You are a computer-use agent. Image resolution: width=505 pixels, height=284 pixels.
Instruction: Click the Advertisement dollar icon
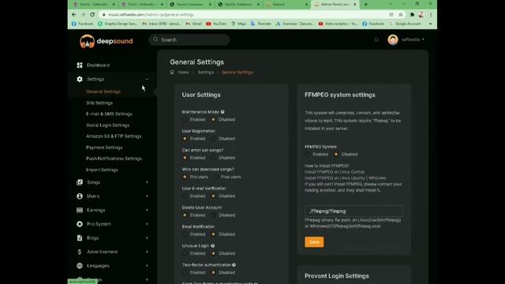point(80,252)
